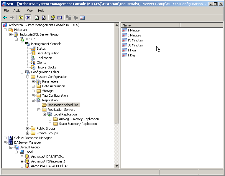Collapse the DAServer Manager node

pos(5,143)
